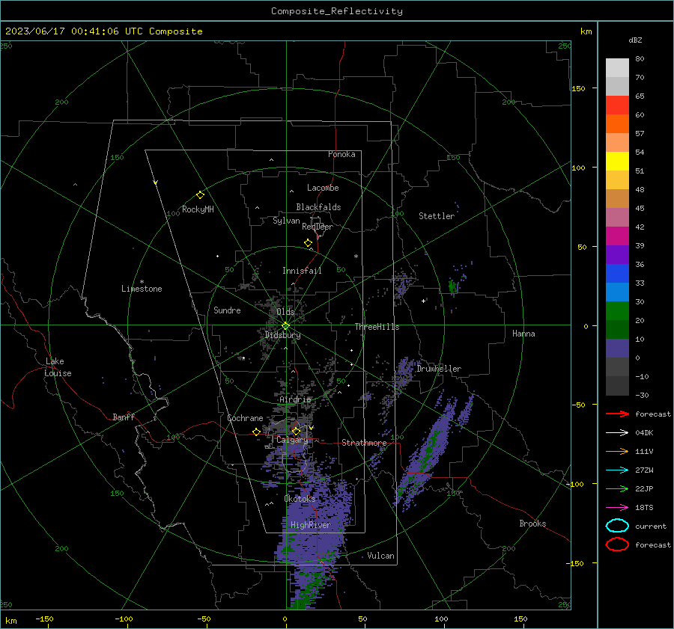Click the Hanna city label
674x629 pixels.
523,334
